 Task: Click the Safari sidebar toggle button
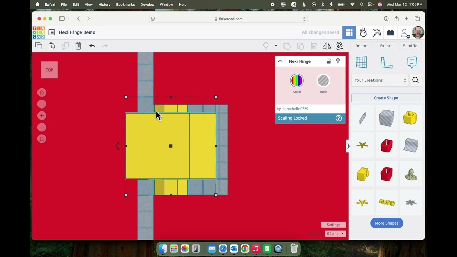click(x=62, y=19)
